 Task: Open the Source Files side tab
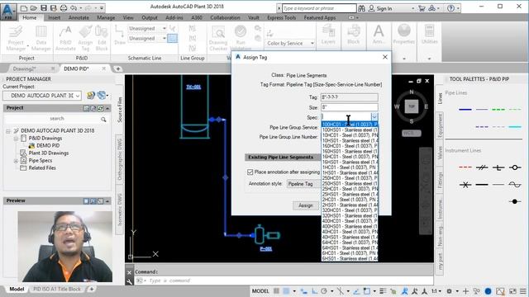(120, 110)
